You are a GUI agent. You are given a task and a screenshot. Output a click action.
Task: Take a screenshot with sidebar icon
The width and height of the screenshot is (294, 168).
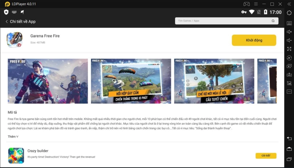[x=289, y=83]
